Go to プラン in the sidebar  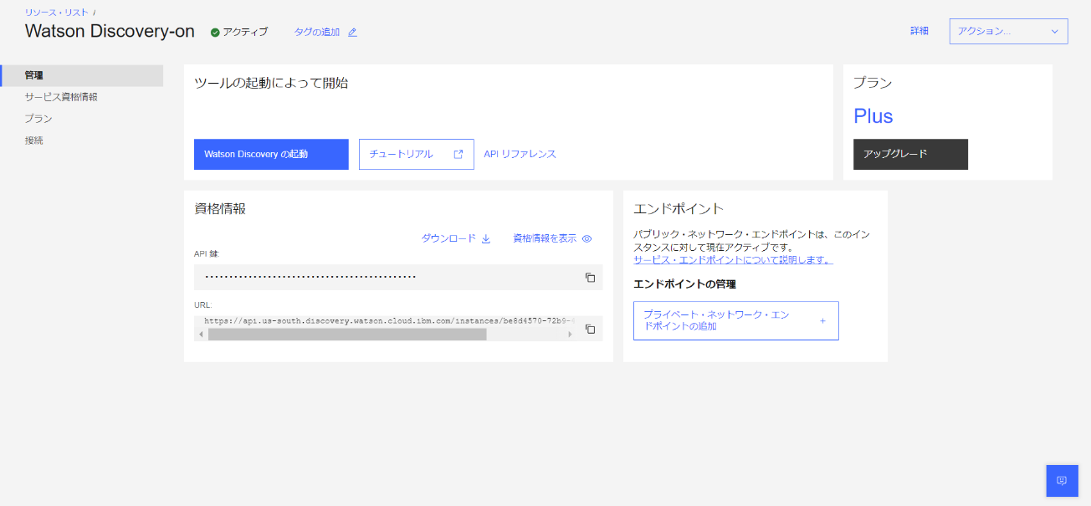[x=38, y=119]
